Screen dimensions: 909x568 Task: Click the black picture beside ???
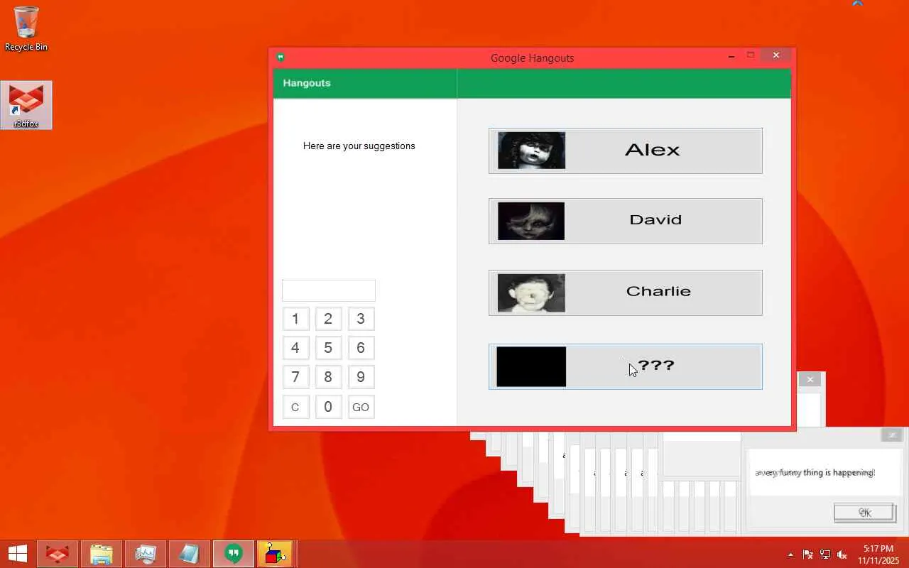(531, 366)
